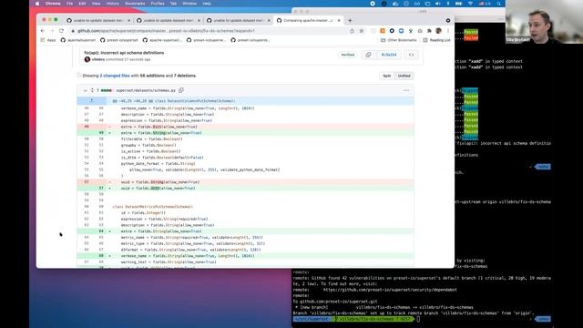The image size is (583, 328).
Task: Open the Bookmarks menu
Action: pos(135,4)
